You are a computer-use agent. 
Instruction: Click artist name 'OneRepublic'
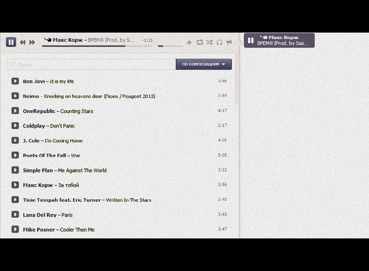coord(39,111)
